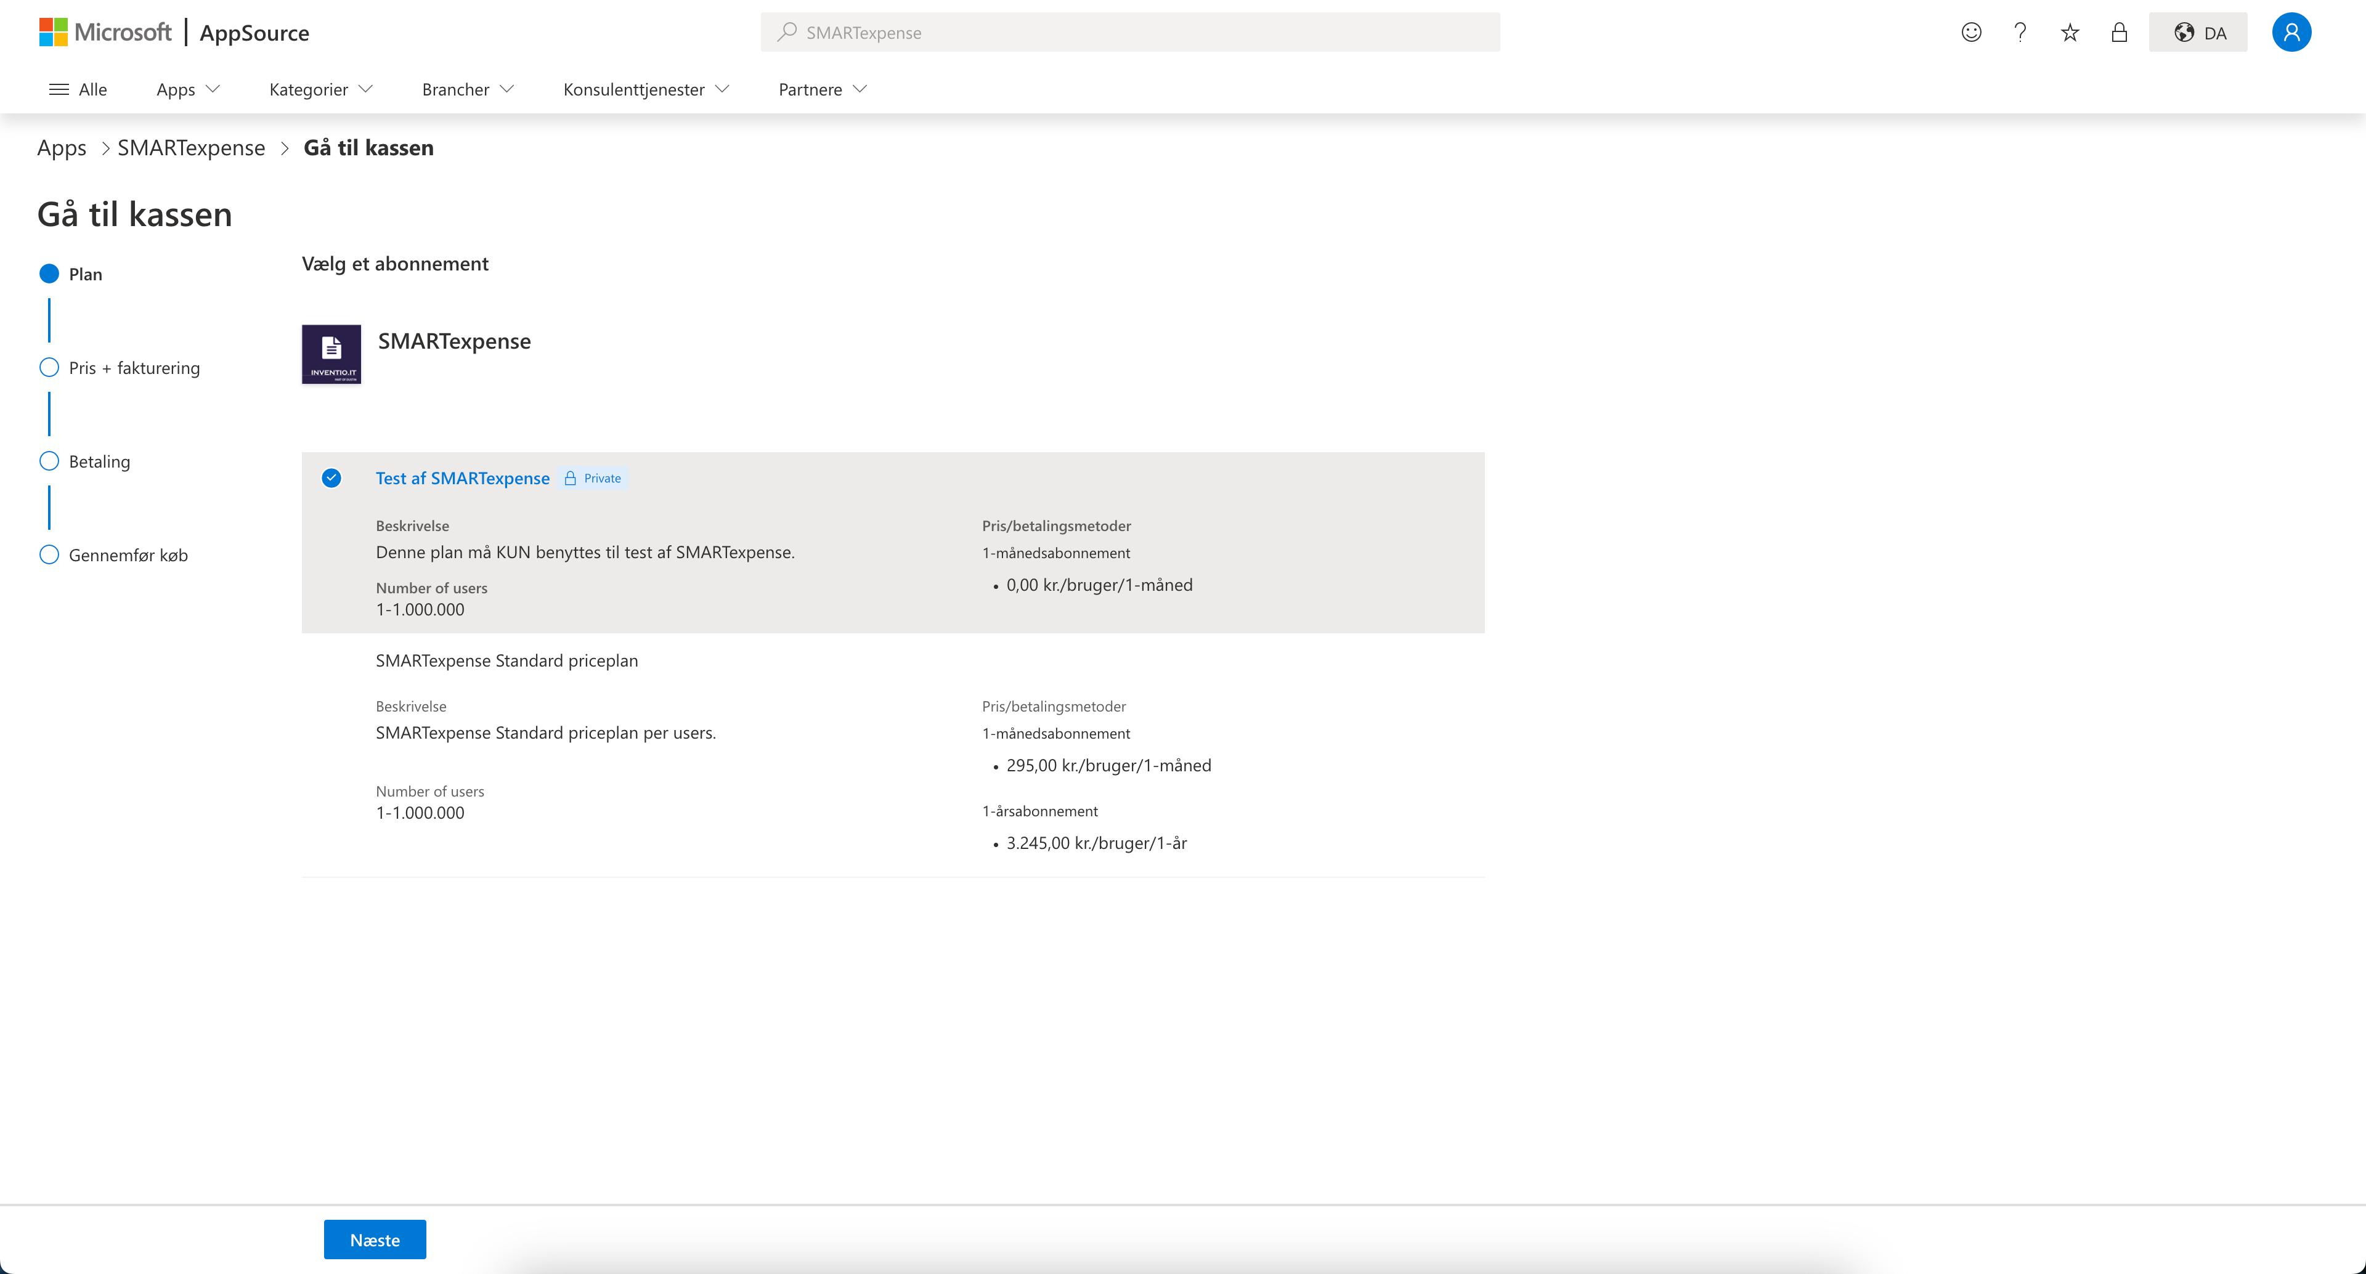This screenshot has width=2366, height=1274.
Task: Open the Alle hamburger menu
Action: (78, 89)
